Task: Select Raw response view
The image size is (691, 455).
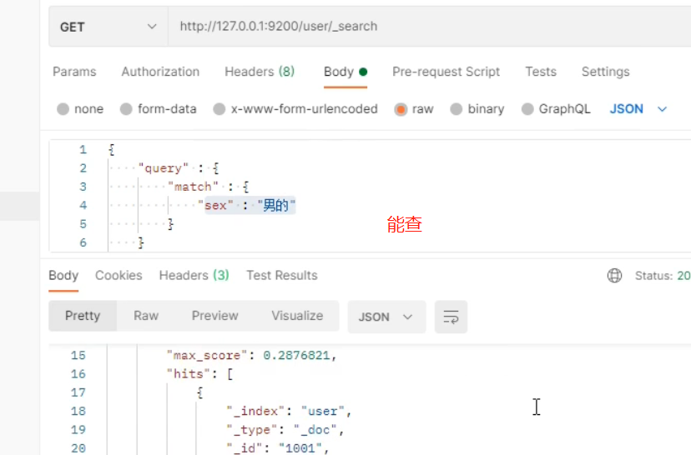Action: pos(146,316)
